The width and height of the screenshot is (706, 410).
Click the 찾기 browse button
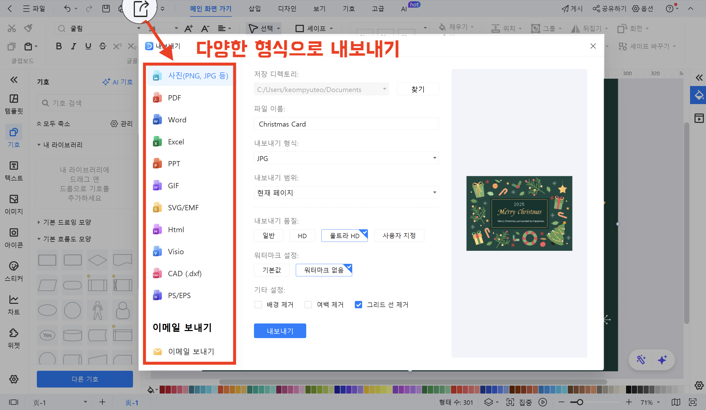point(418,89)
